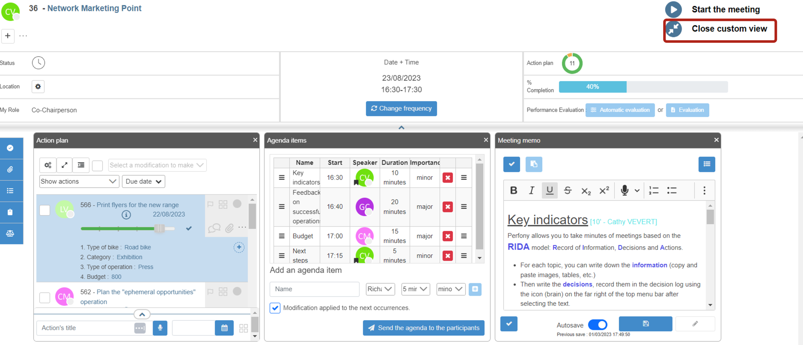Toggle the Autosave switch
The image size is (803, 345).
pyautogui.click(x=597, y=325)
